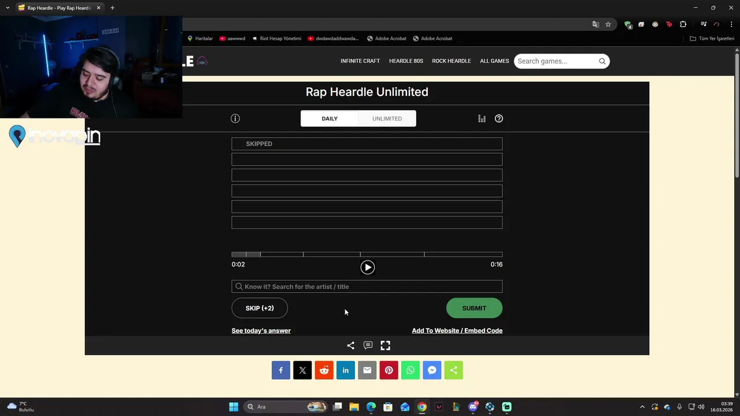Play the song clip
Image resolution: width=740 pixels, height=416 pixels.
pyautogui.click(x=368, y=267)
